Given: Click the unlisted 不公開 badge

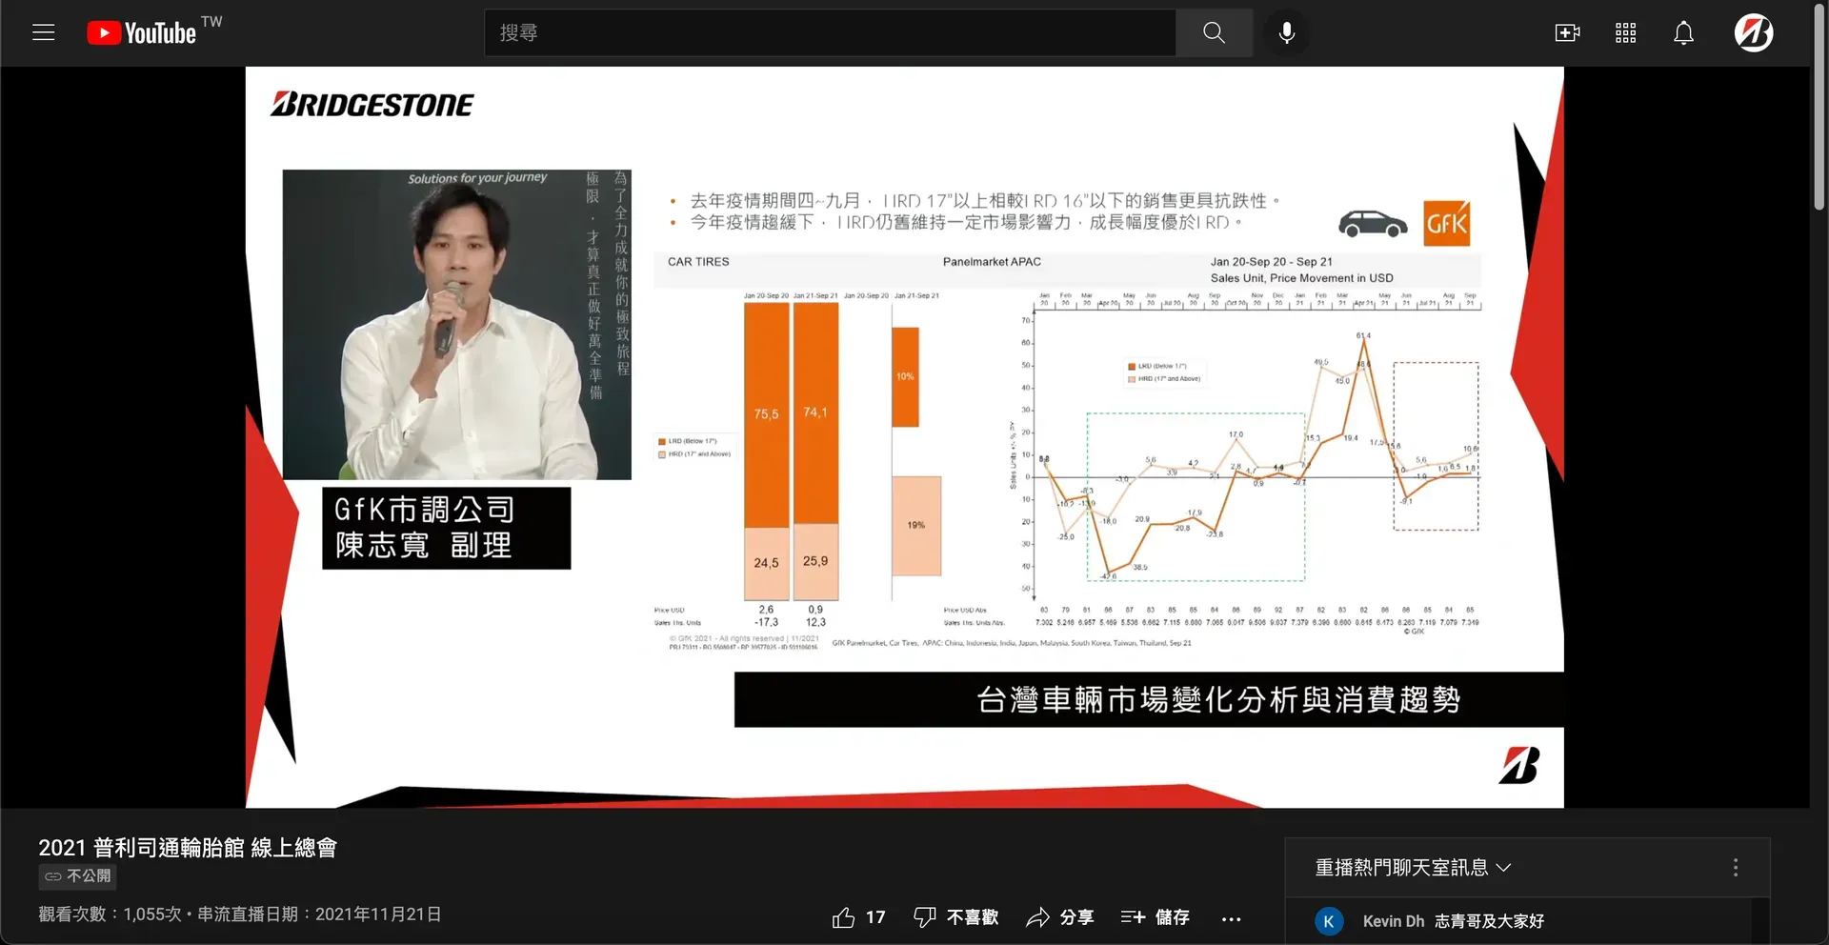Looking at the screenshot, I should (x=78, y=876).
